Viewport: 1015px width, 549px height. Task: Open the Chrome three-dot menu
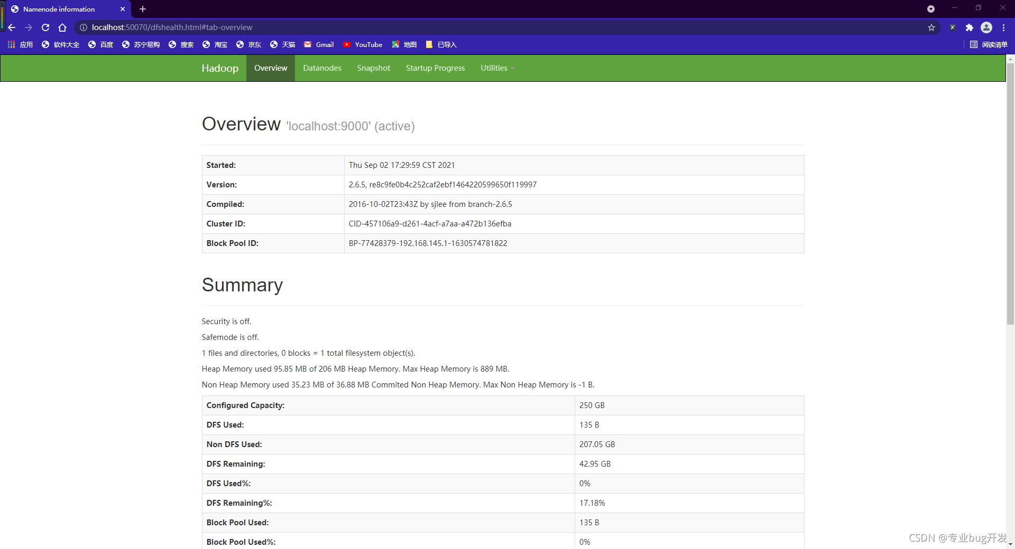click(x=1003, y=27)
